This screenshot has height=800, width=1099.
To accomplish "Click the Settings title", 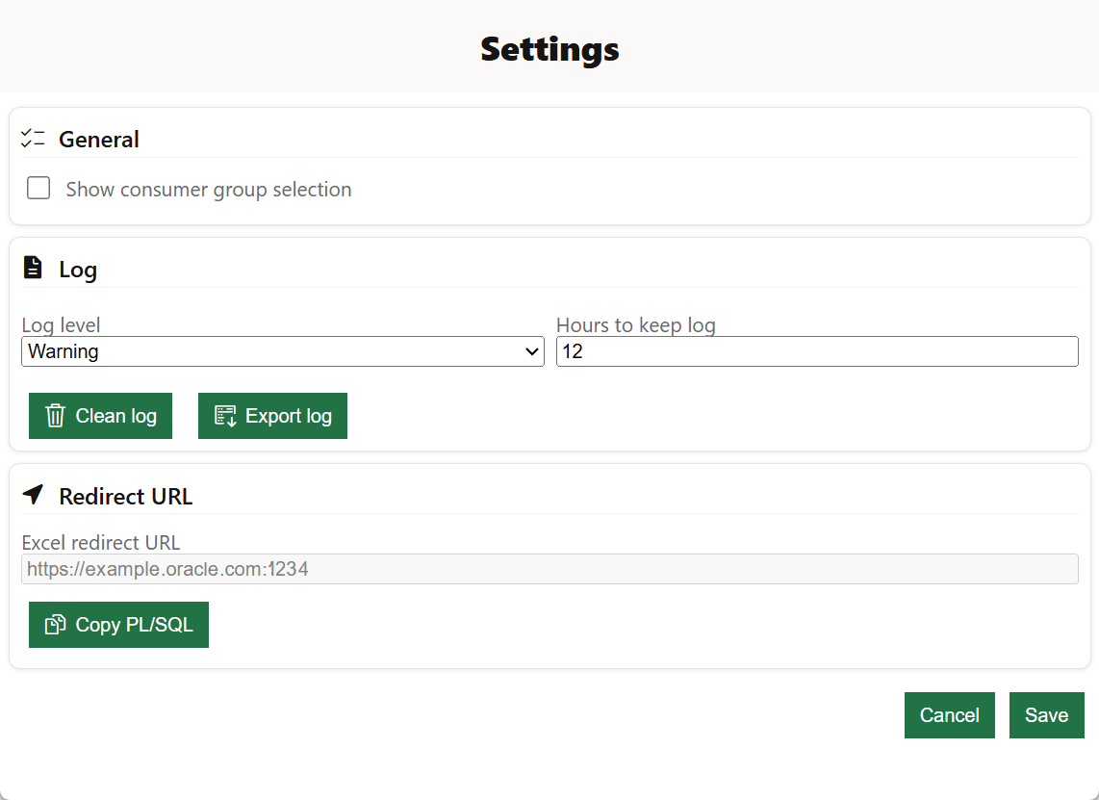I will [x=549, y=49].
